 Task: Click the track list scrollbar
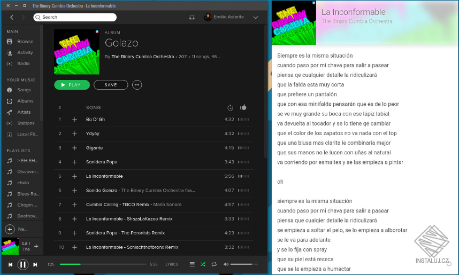pos(265,91)
